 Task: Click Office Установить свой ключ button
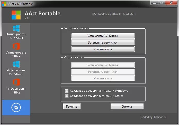[103, 72]
